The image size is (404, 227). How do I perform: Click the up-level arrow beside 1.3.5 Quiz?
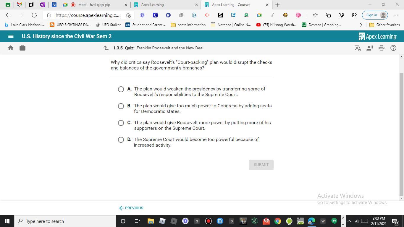106,48
